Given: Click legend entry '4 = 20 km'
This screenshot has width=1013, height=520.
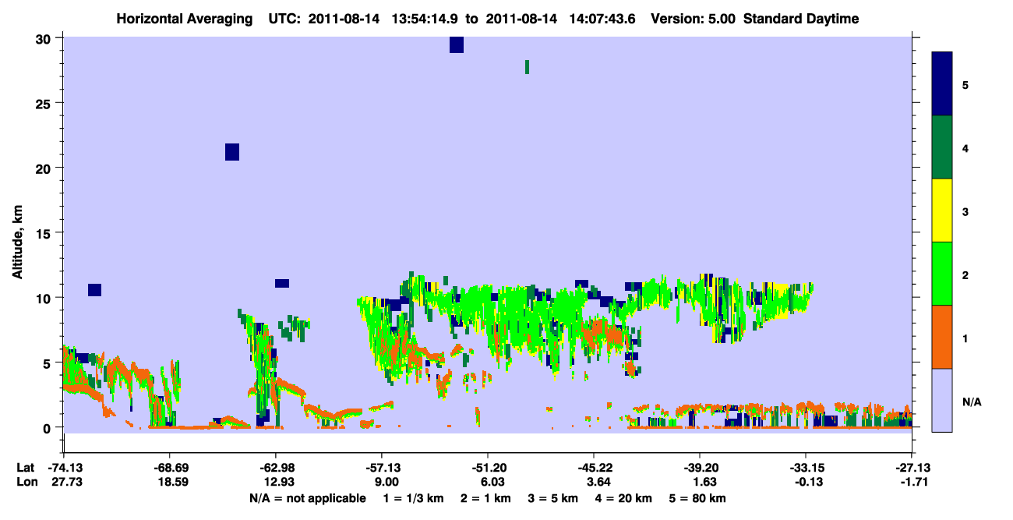Looking at the screenshot, I should (x=624, y=498).
